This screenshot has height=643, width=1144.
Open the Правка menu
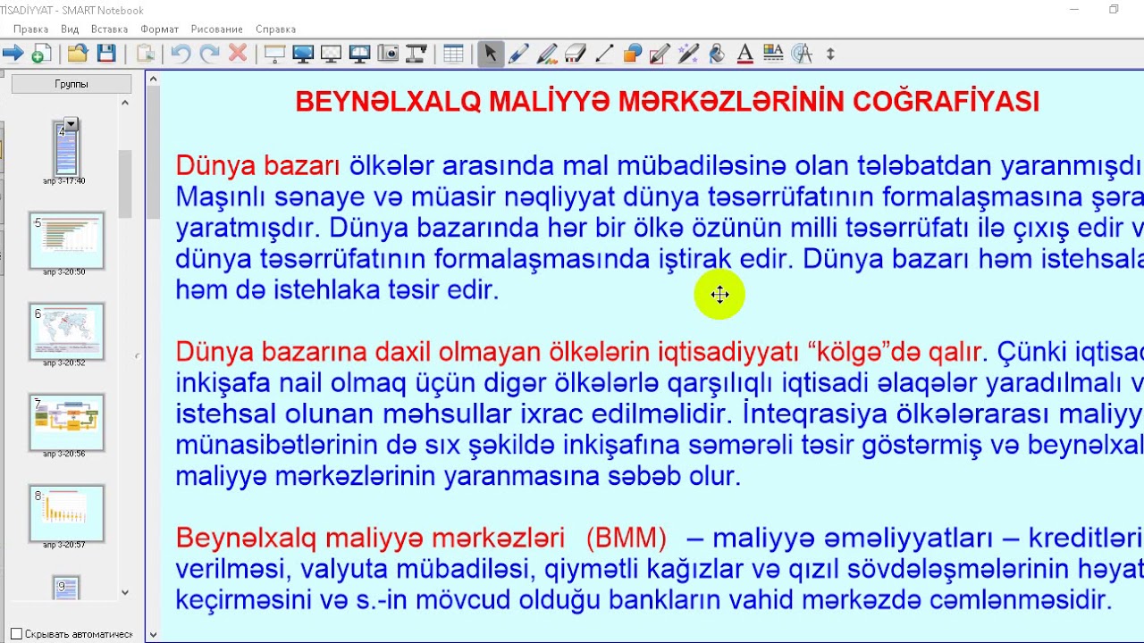[x=30, y=29]
